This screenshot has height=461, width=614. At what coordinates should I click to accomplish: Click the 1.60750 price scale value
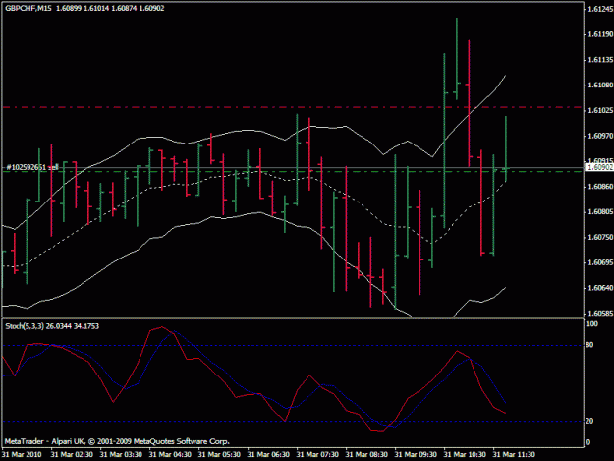click(600, 237)
